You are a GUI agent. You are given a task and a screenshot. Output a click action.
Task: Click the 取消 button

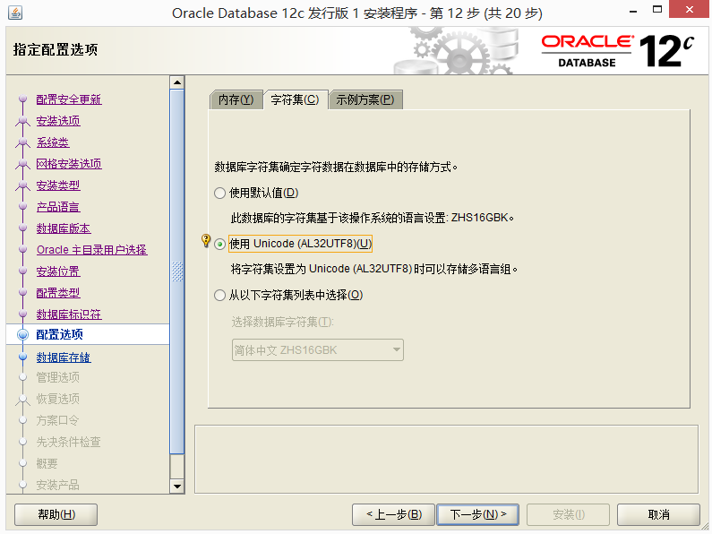(658, 514)
